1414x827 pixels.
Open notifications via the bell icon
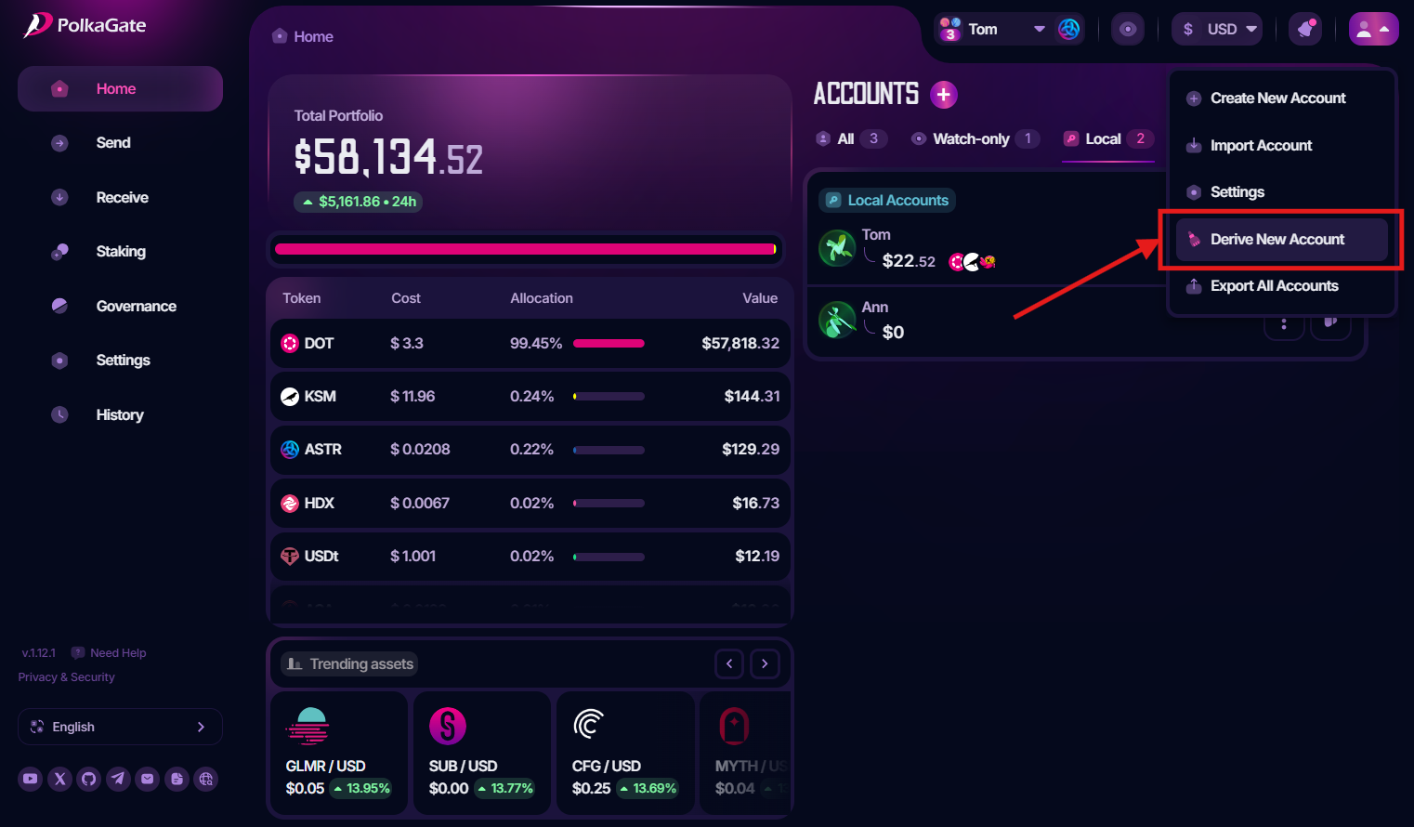(1305, 29)
